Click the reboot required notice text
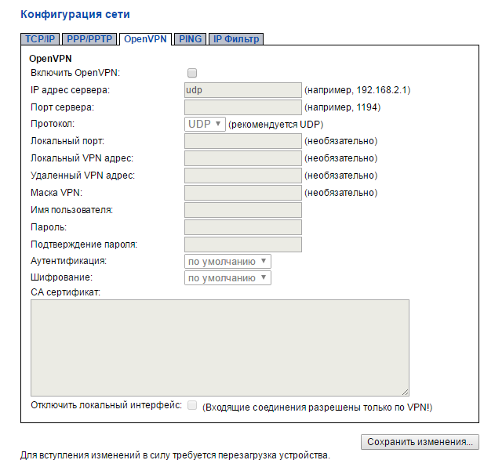 tap(176, 455)
